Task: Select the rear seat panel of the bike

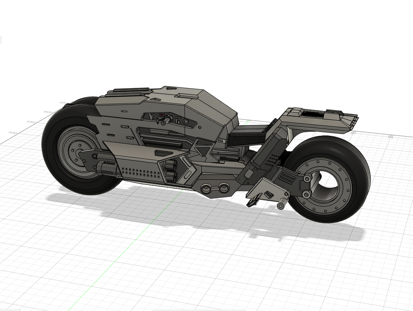Action: coord(311,114)
